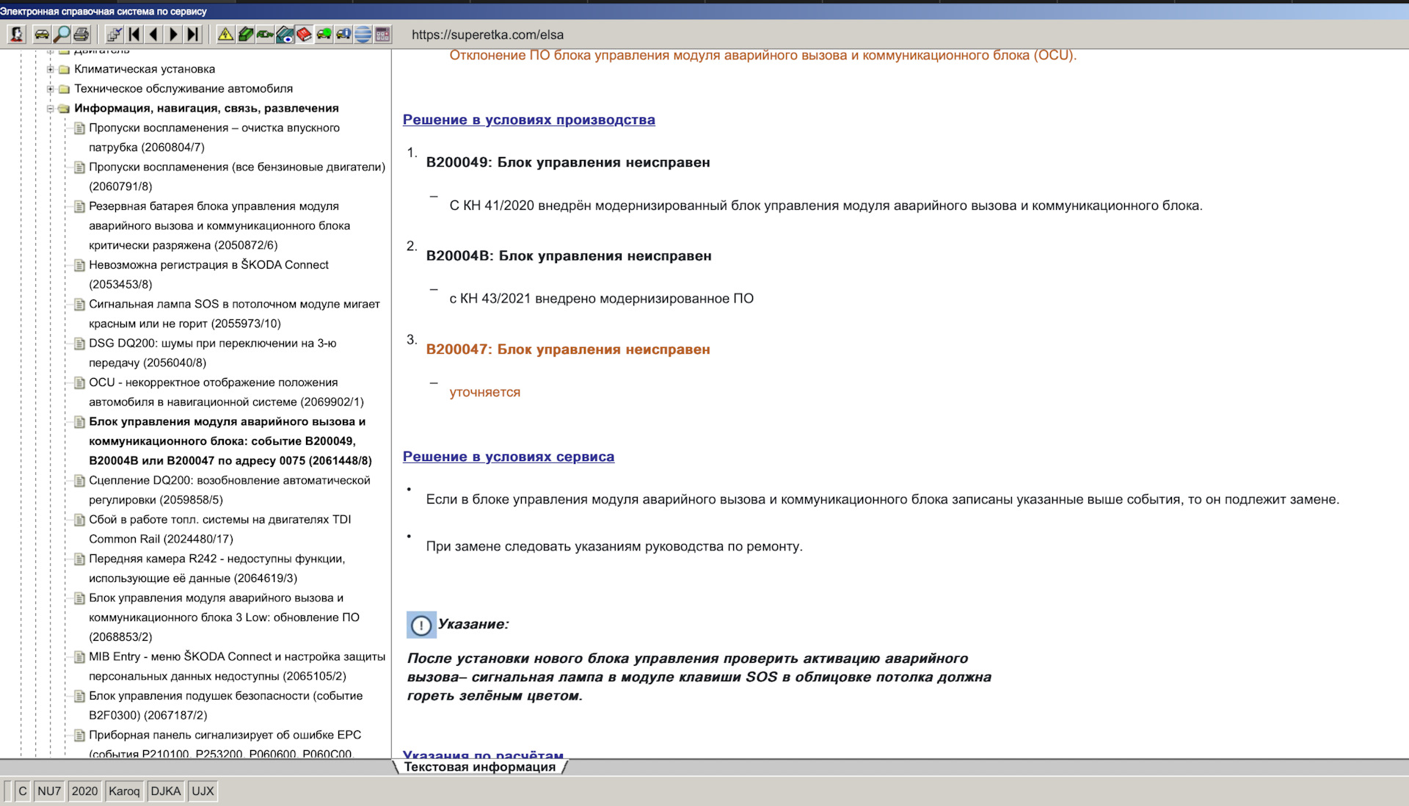1409x806 pixels.
Task: Open the magnifier search tool
Action: click(62, 34)
